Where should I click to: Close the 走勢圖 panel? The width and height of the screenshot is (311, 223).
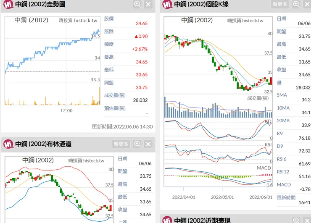[x=148, y=5]
